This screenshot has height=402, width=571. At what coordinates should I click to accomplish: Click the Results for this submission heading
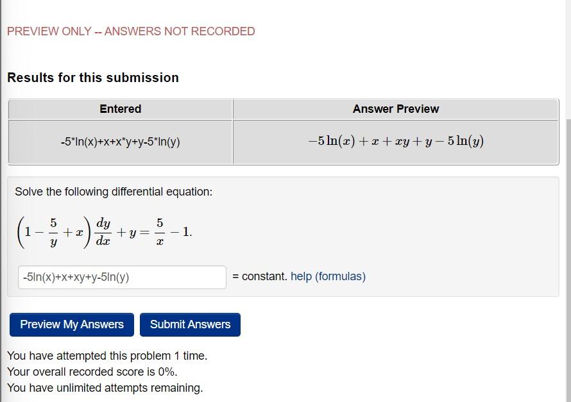[x=92, y=78]
